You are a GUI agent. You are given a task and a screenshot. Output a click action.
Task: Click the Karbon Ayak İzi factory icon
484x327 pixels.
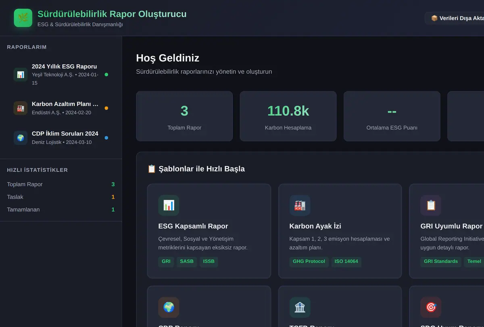click(300, 206)
